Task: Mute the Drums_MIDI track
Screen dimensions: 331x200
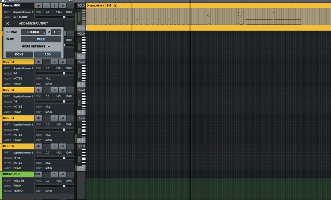Action: 63,6
